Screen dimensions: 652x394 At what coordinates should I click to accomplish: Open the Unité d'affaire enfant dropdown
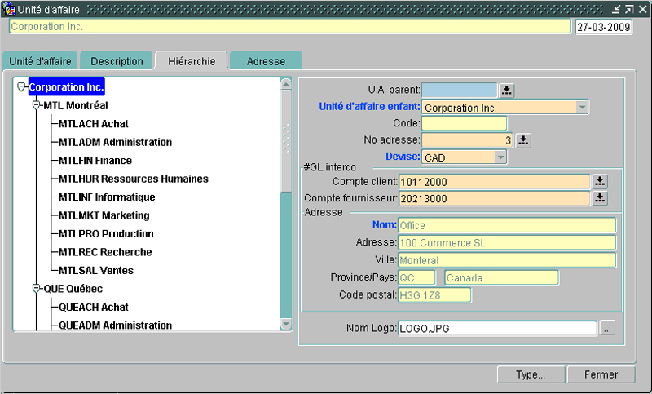pos(581,107)
